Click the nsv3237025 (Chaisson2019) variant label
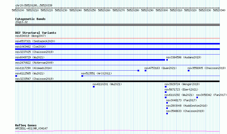 34,52
